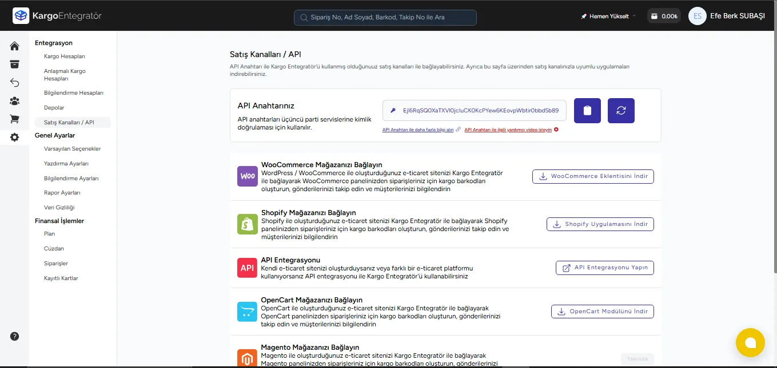Open Varsayılan Seçenekler settings
The height and width of the screenshot is (368, 777).
pos(73,149)
